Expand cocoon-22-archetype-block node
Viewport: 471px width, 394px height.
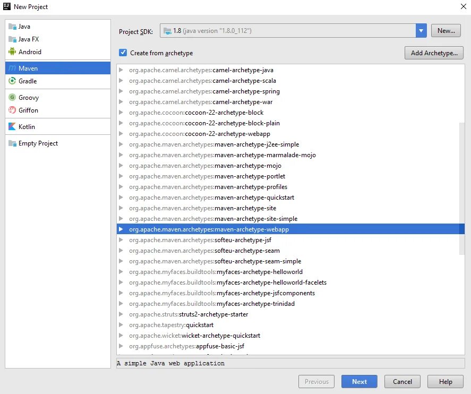tap(121, 113)
